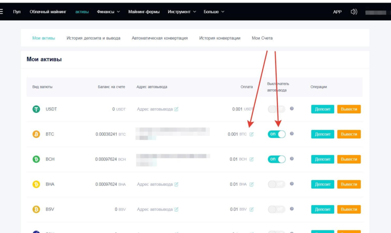Click the blurred BCH withdrawal address

pyautogui.click(x=173, y=160)
